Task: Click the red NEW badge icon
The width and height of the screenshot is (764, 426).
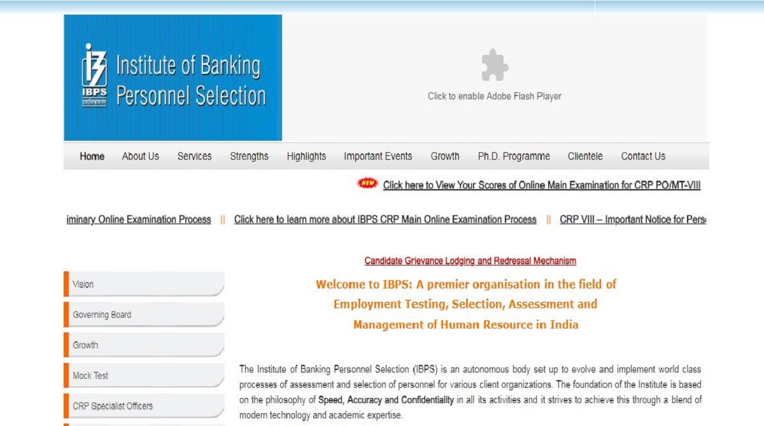Action: point(367,183)
